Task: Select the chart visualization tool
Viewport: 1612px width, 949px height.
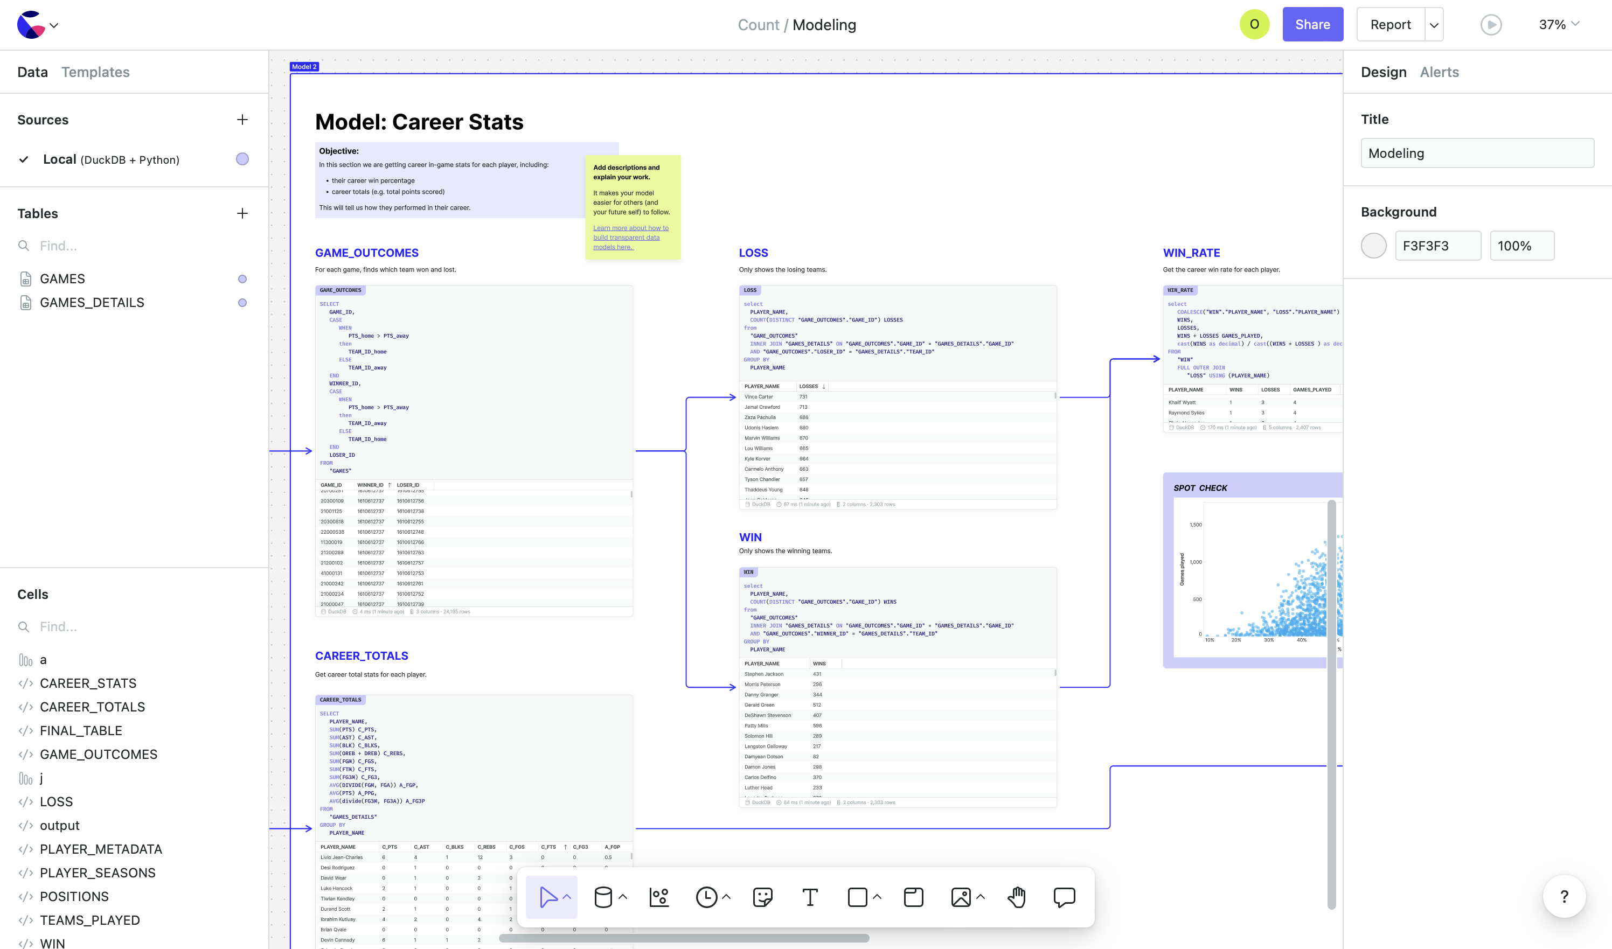Action: (x=658, y=897)
